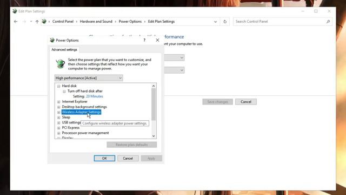Minimize the Edit Plan Settings window

coord(303,11)
